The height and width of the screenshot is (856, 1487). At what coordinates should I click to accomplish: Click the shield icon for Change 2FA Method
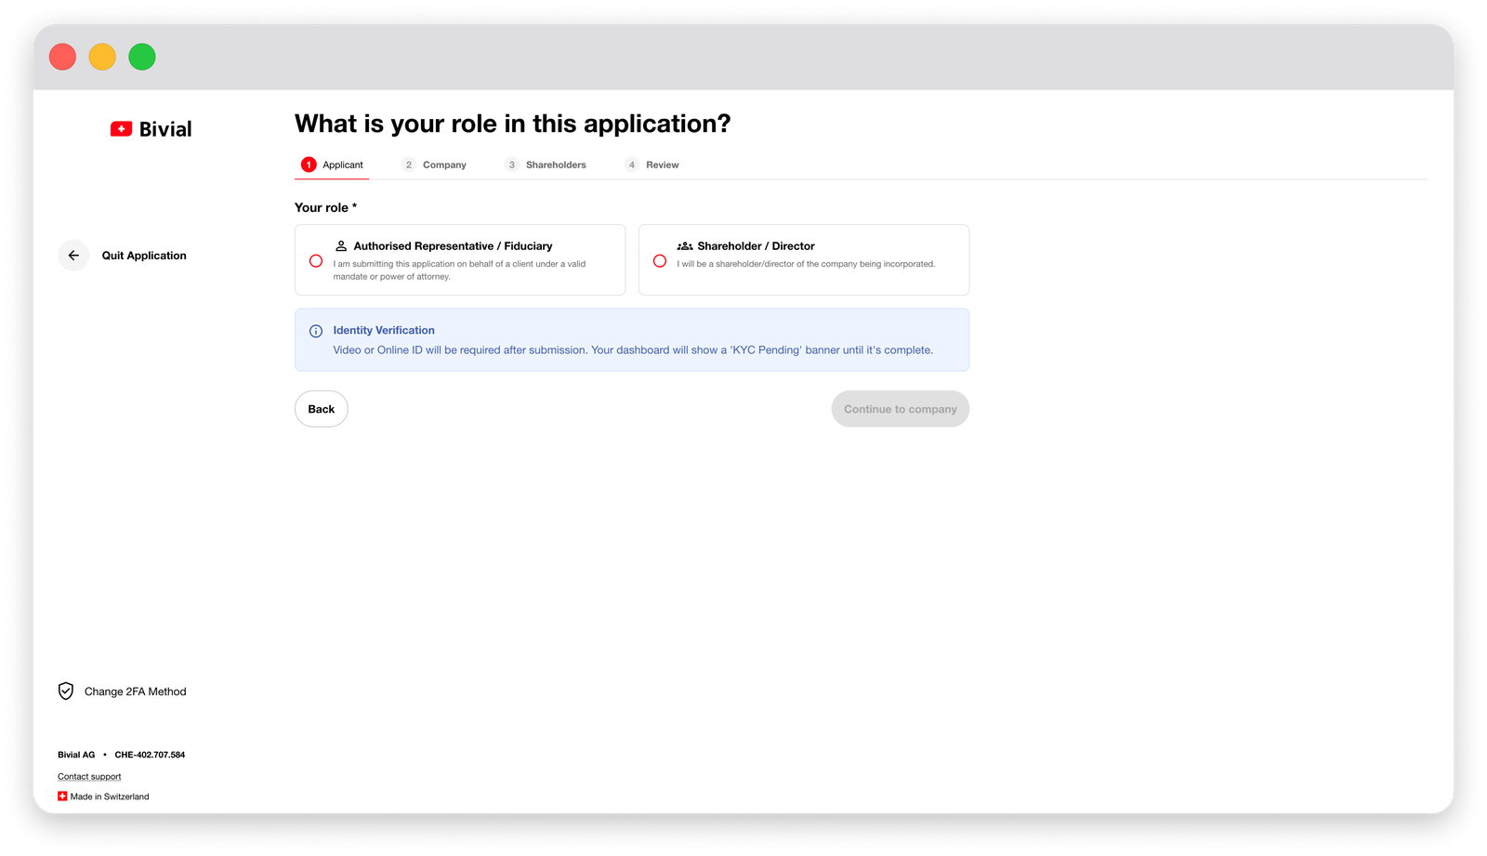click(x=66, y=691)
